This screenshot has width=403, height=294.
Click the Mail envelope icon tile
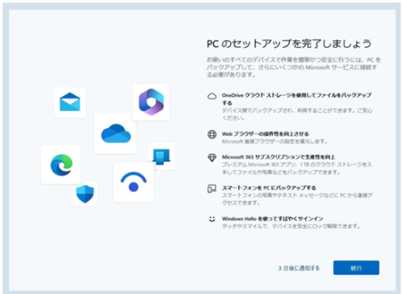click(70, 102)
